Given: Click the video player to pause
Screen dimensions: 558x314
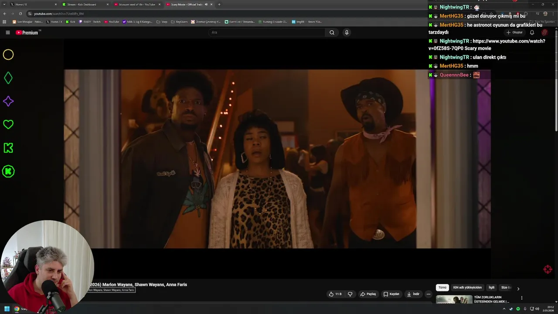Looking at the screenshot, I should tap(277, 159).
